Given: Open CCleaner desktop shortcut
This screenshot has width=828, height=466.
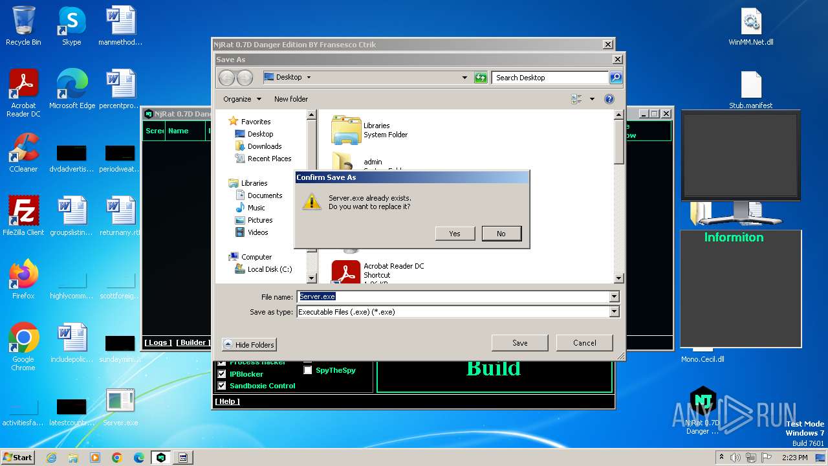Looking at the screenshot, I should pyautogui.click(x=23, y=153).
